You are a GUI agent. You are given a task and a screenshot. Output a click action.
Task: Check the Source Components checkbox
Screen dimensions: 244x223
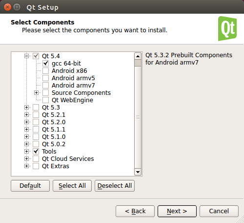click(45, 93)
